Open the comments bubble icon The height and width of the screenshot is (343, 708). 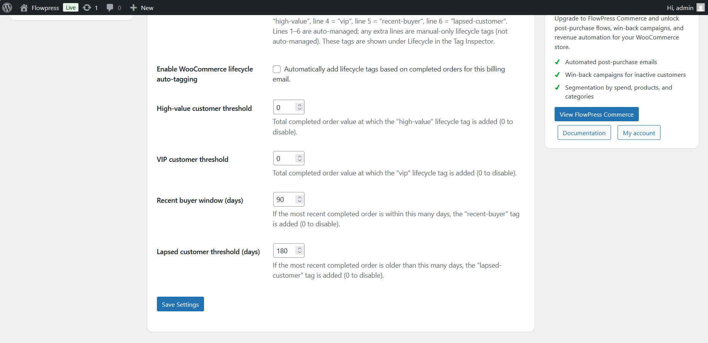click(110, 8)
